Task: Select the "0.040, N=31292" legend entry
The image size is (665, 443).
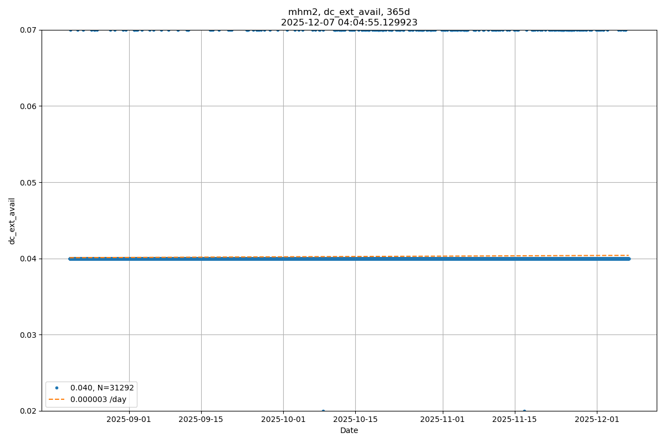Action: pyautogui.click(x=102, y=388)
